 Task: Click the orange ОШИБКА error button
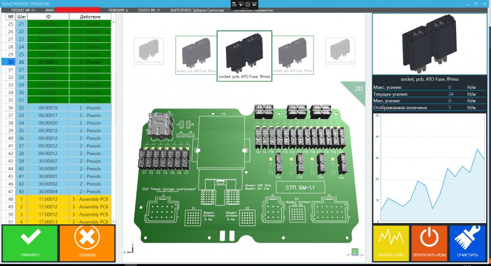pyautogui.click(x=87, y=243)
